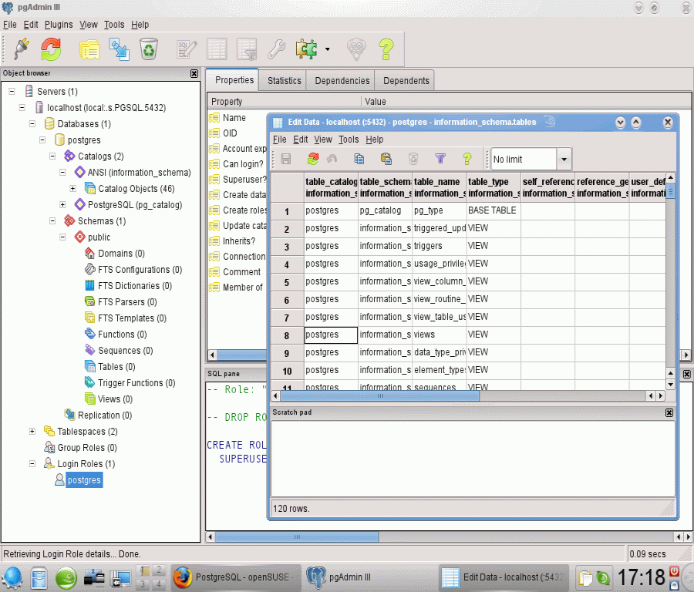Click the paste clipboard icon in Edit Data toolbar
Screen dimensions: 694x592
[386, 159]
